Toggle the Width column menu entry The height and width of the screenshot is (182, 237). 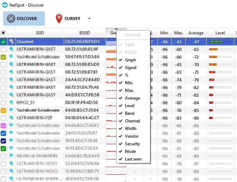tap(133, 128)
